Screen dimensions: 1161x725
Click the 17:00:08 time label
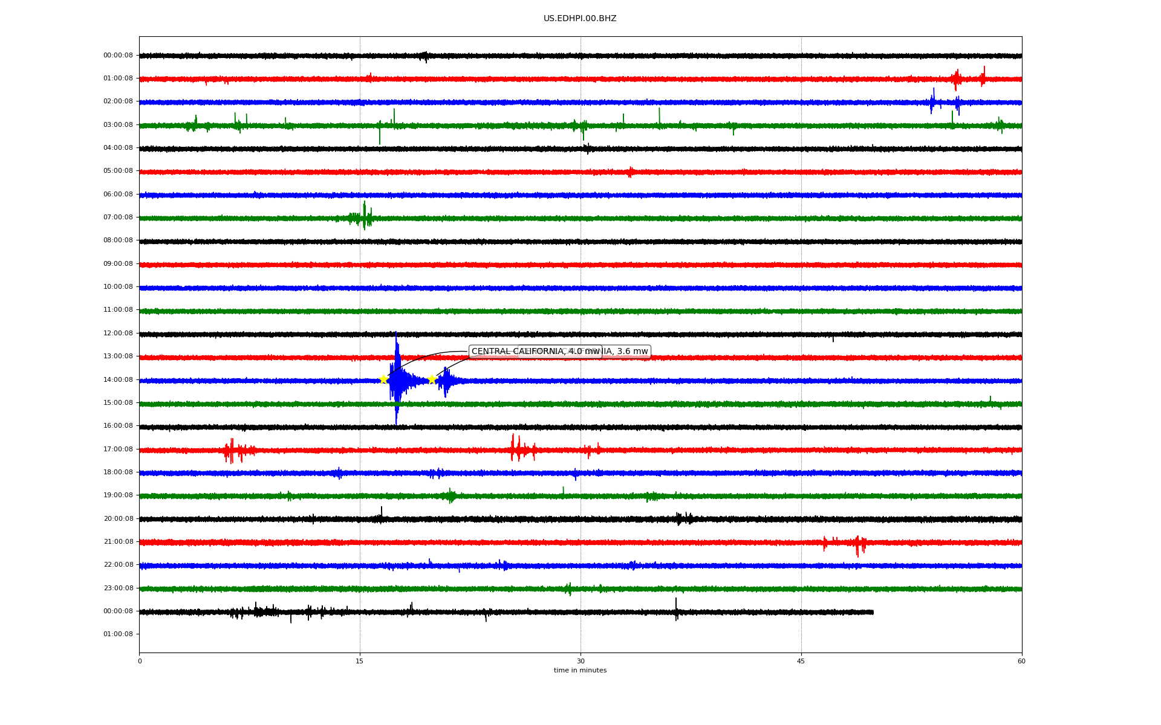pyautogui.click(x=118, y=449)
